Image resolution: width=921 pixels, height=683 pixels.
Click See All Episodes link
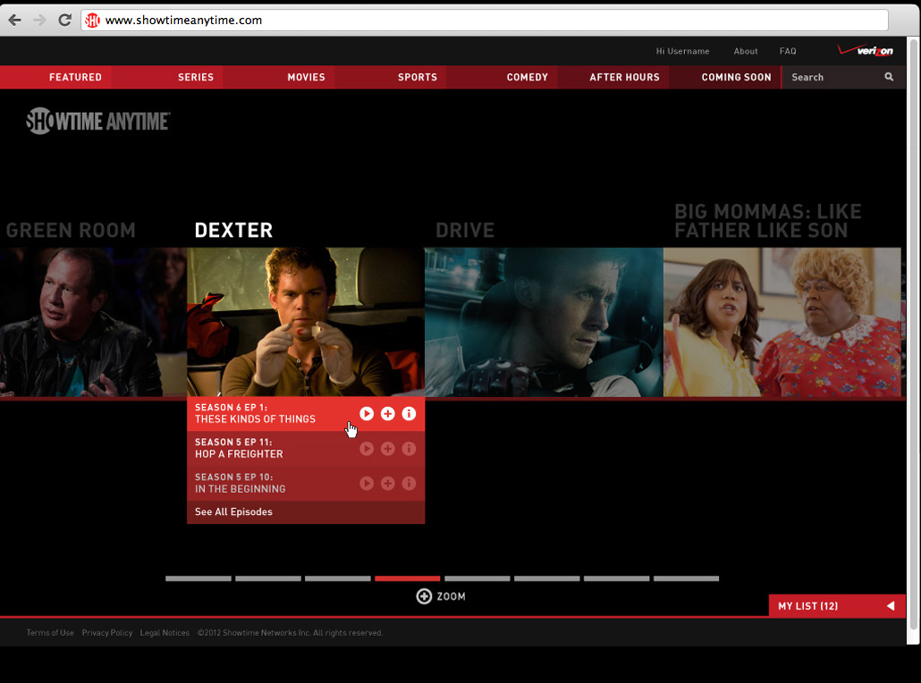click(233, 511)
